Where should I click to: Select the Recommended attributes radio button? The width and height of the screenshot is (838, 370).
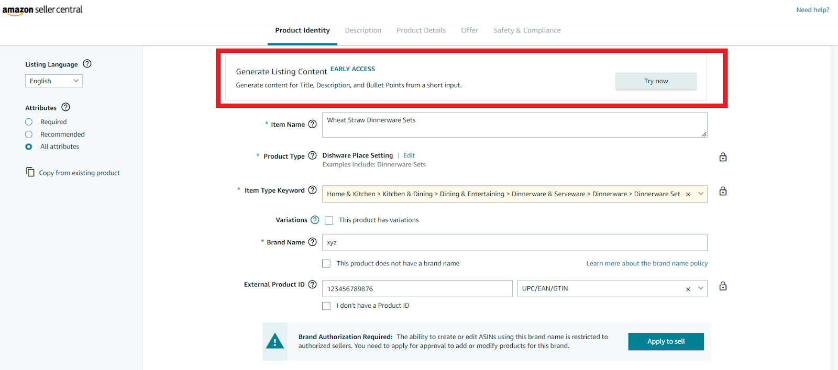tap(29, 134)
